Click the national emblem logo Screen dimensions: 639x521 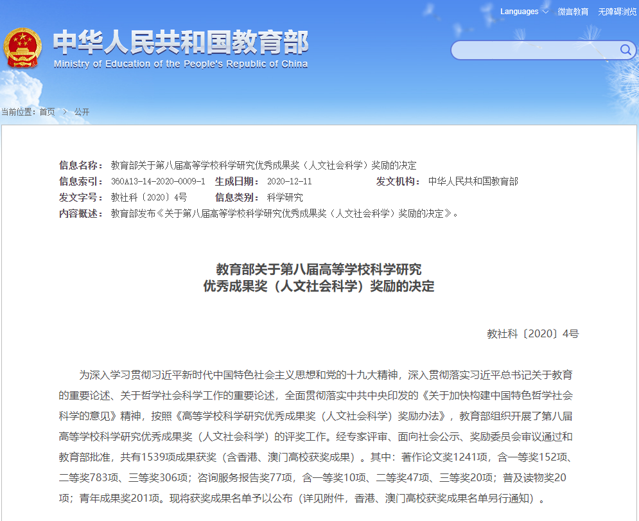pyautogui.click(x=22, y=48)
